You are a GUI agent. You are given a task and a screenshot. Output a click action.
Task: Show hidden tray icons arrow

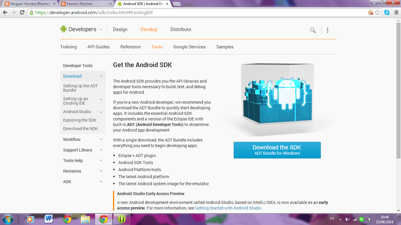(x=340, y=219)
